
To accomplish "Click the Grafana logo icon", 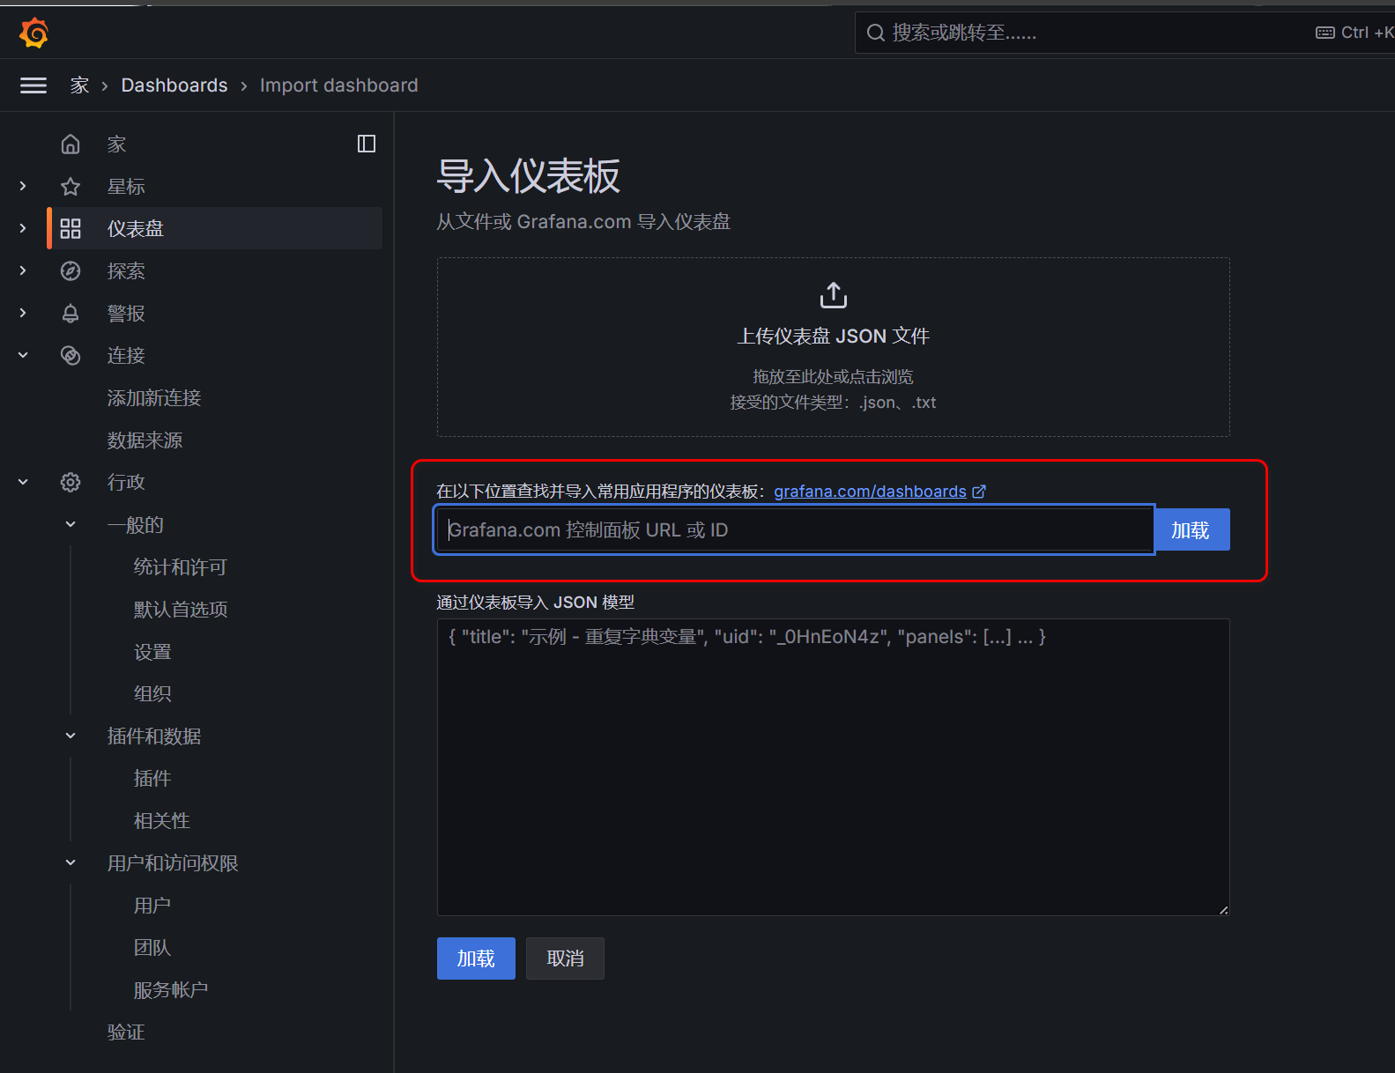I will pyautogui.click(x=33, y=33).
